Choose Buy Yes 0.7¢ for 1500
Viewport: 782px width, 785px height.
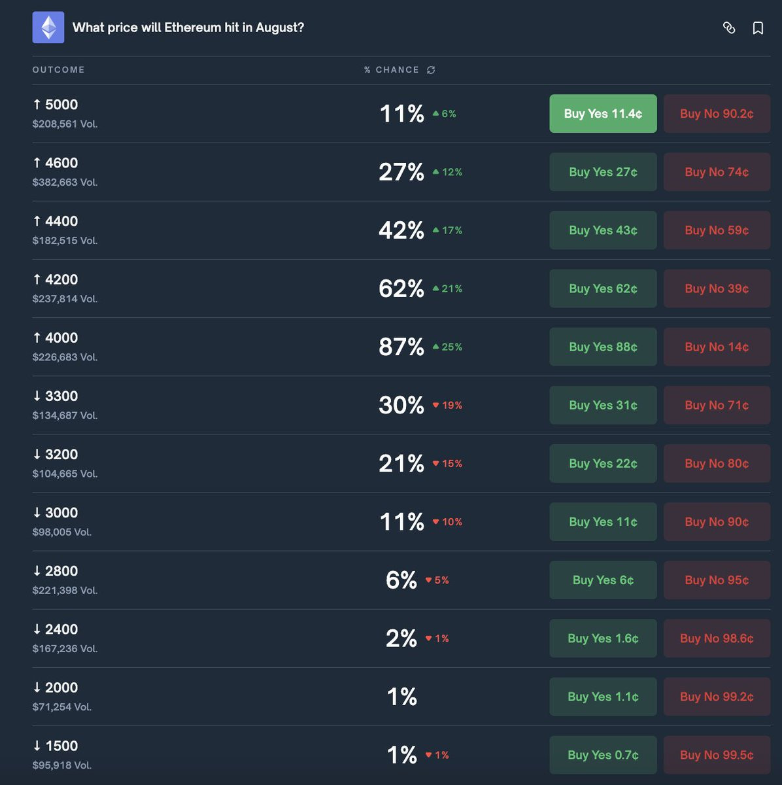(x=603, y=754)
